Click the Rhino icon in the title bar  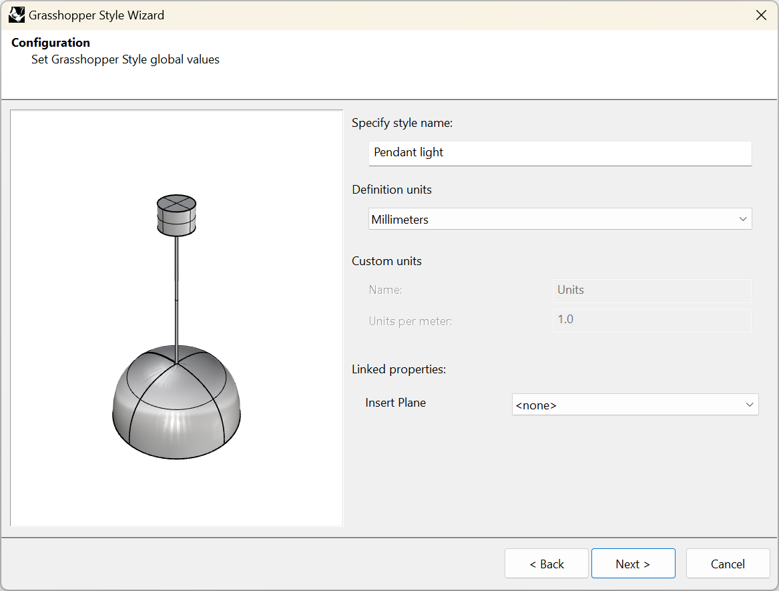click(17, 15)
